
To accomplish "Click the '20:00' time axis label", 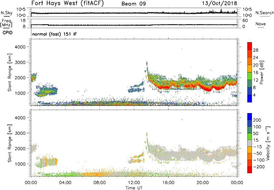I will 203,183.
